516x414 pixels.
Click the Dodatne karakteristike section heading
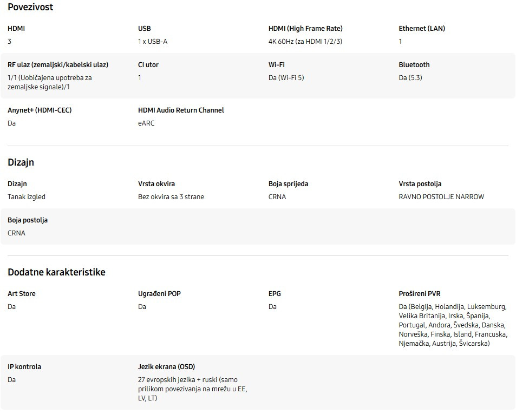click(56, 272)
